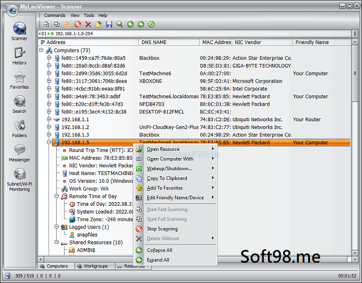Open the Folders sidebar section
The height and width of the screenshot is (283, 362).
click(19, 129)
